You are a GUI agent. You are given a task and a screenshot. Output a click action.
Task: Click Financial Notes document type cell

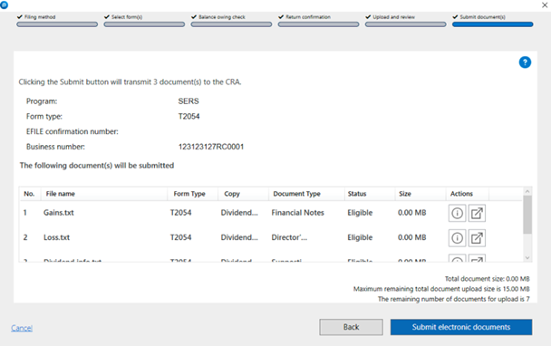pyautogui.click(x=297, y=213)
